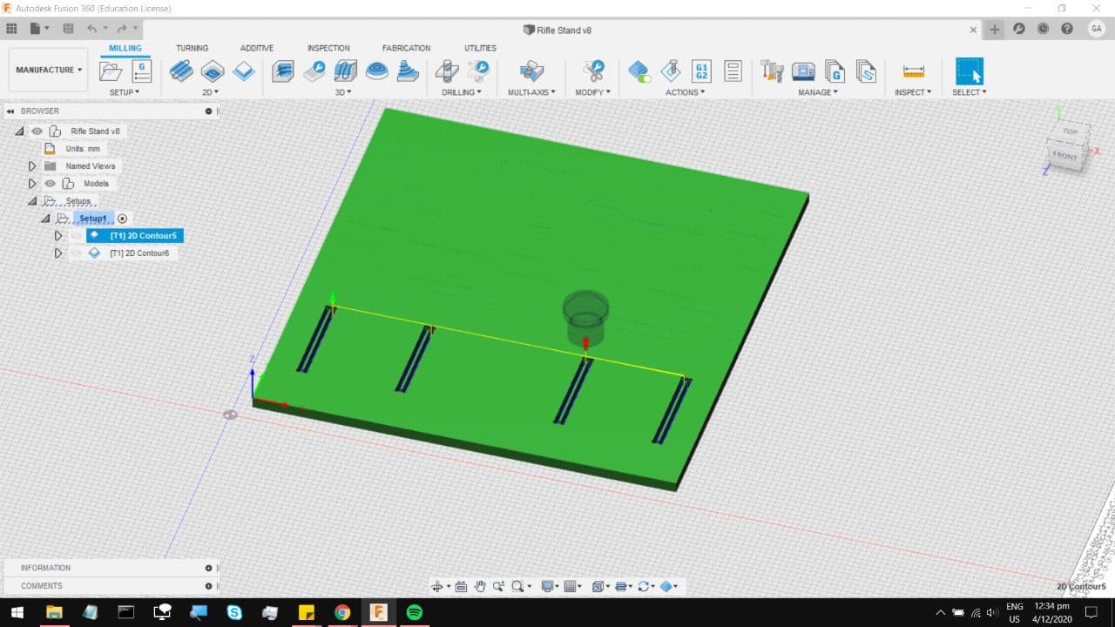The width and height of the screenshot is (1115, 627).
Task: Toggle visibility eye for Models
Action: (50, 183)
